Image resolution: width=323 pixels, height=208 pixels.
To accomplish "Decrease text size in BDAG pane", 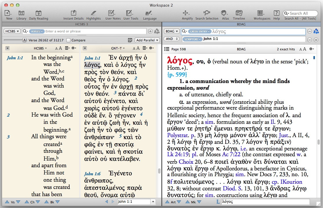I will tap(300, 49).
